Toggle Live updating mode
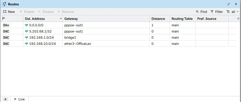The height and width of the screenshot is (102, 241). (19, 99)
